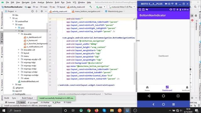Viewport: 201px width, 113px height.
Task: Open the app run configuration dropdown
Action: (100, 7)
